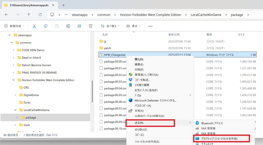
Task: Click the PC monitor icon in address bar
Action: point(52,15)
